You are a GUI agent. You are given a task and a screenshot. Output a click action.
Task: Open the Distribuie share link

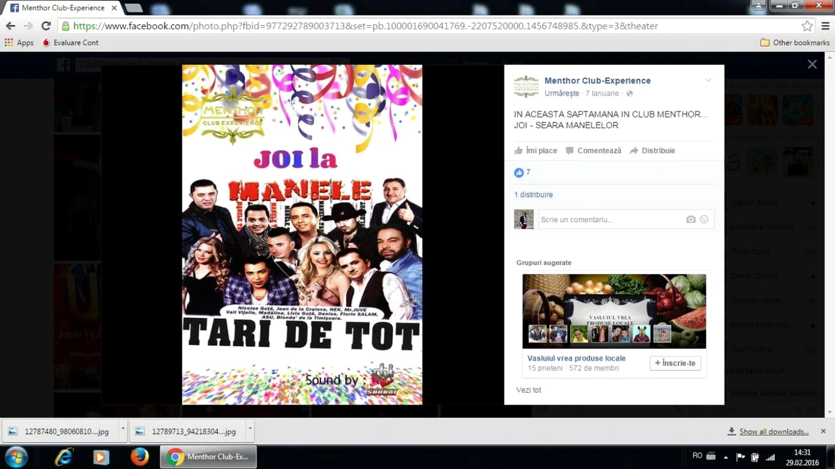coord(652,151)
